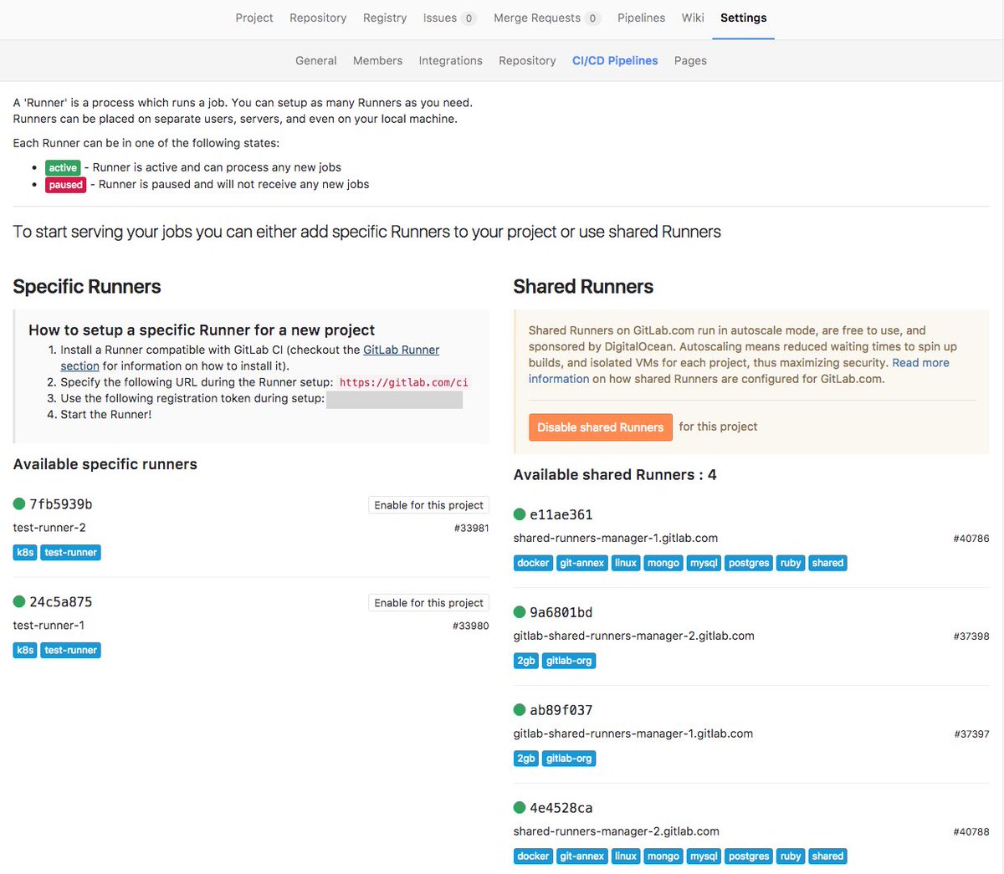The height and width of the screenshot is (874, 1004).
Task: Open the Issues tab
Action: [x=449, y=18]
